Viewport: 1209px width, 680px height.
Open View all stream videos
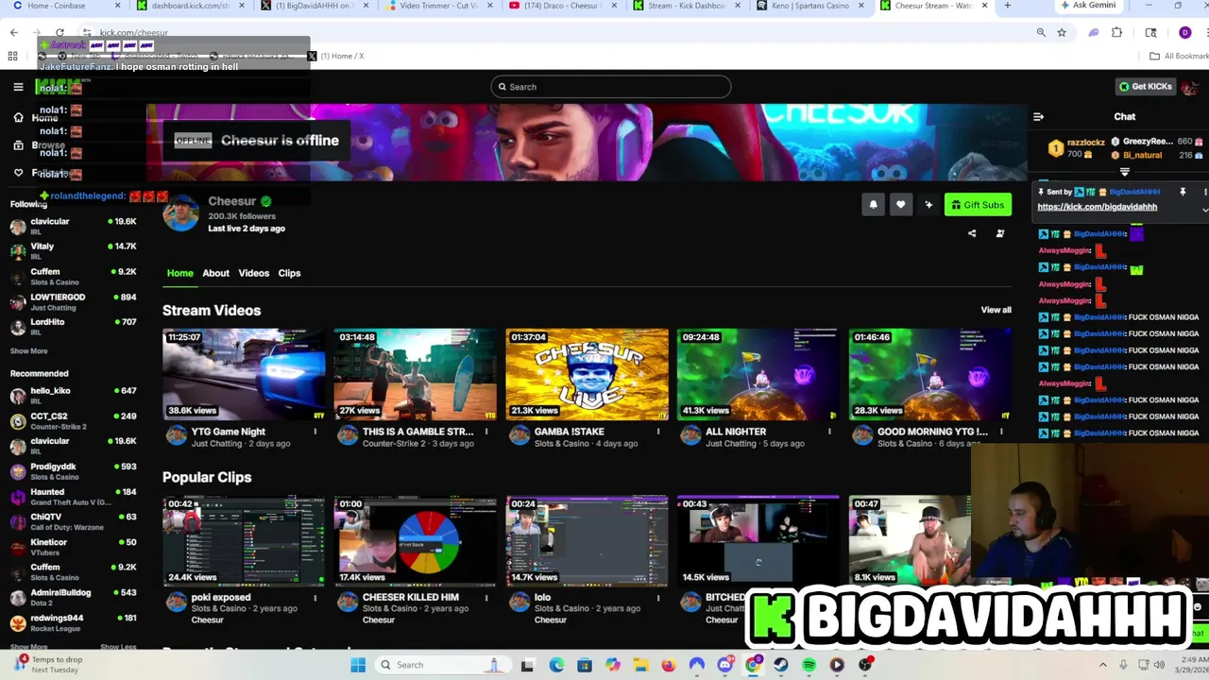996,310
